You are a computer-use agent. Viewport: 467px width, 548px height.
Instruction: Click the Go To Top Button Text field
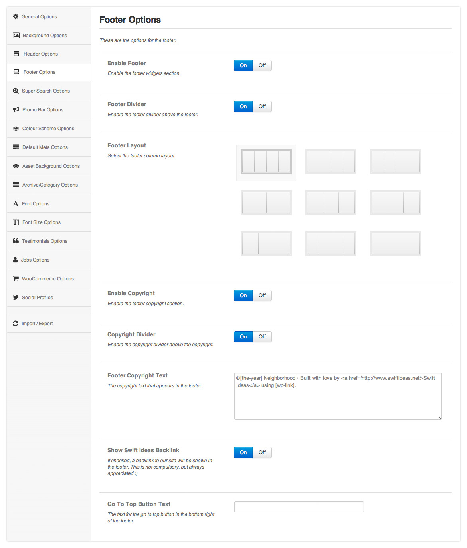pos(299,507)
